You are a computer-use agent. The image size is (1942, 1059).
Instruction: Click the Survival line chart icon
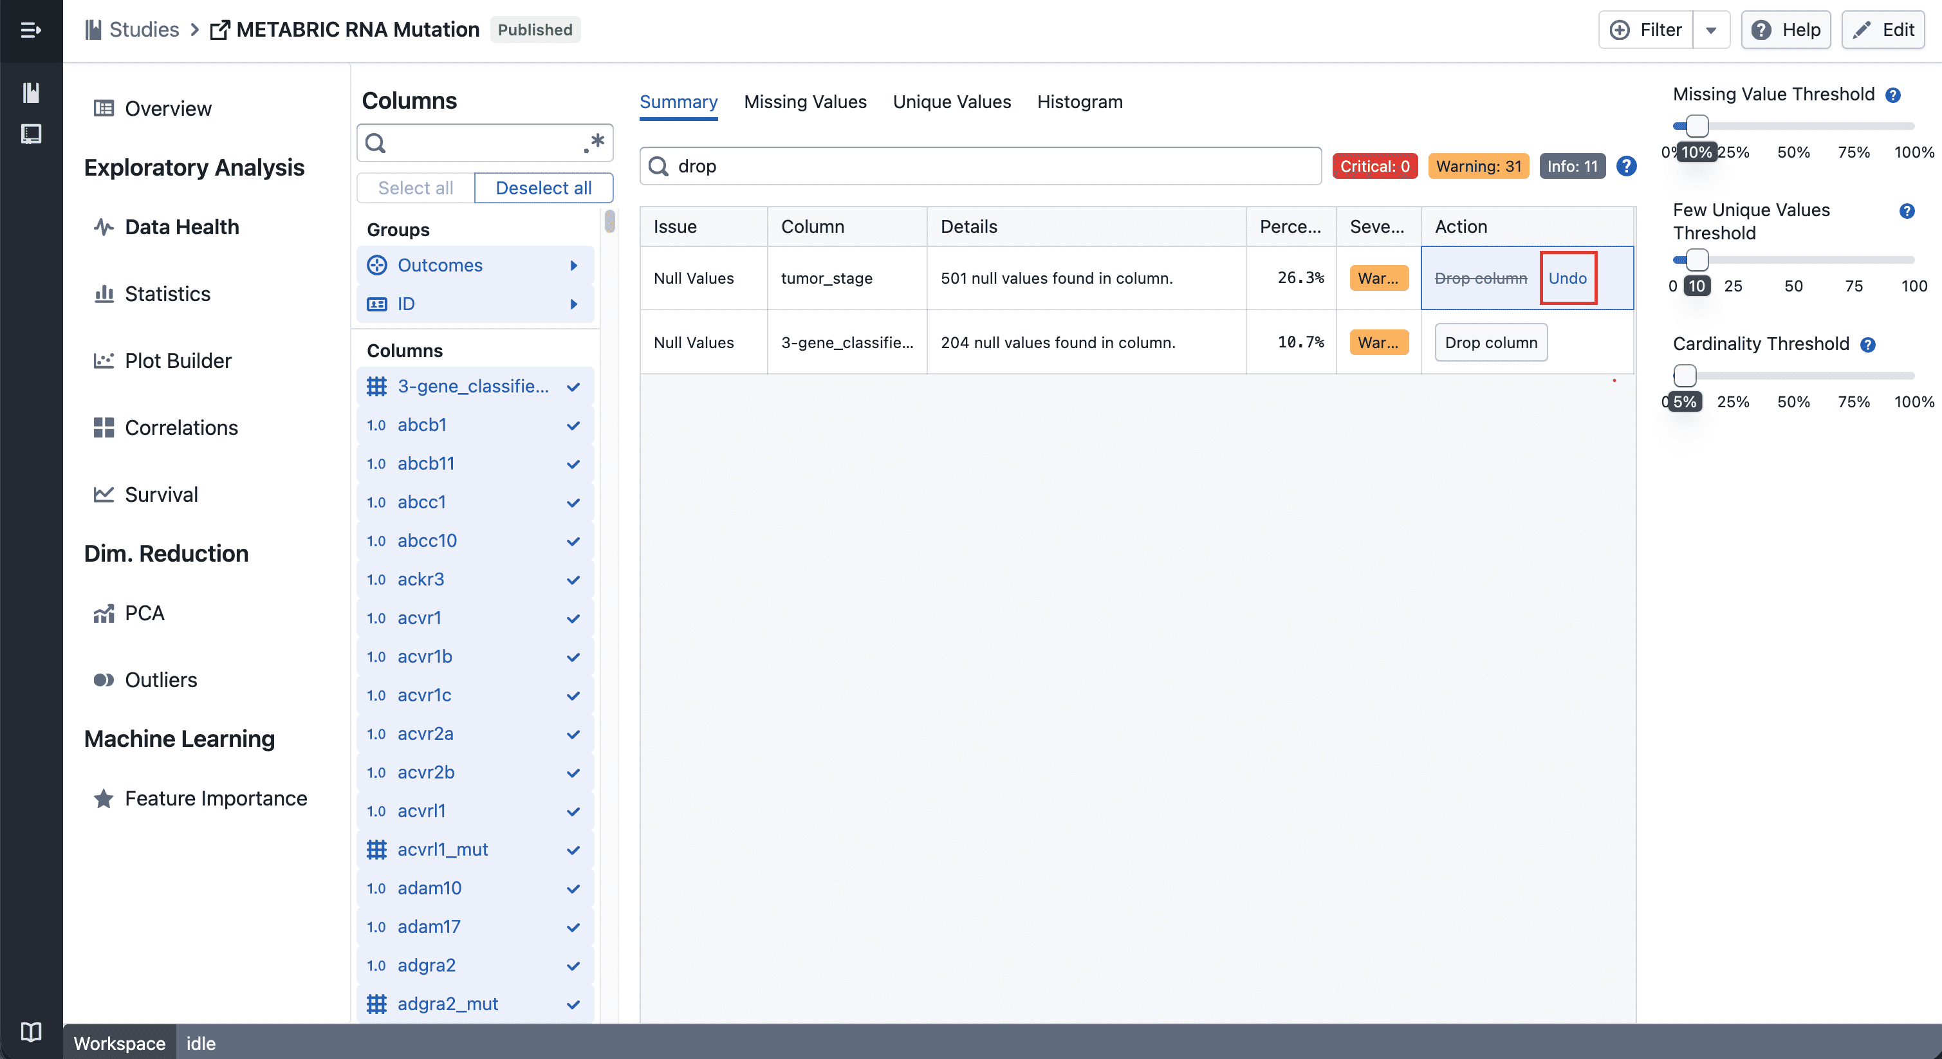tap(104, 495)
